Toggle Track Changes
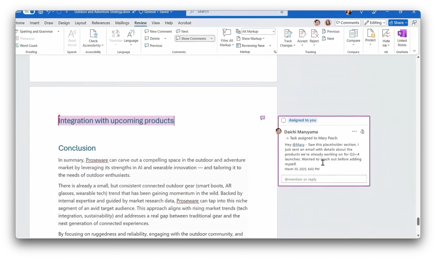The width and height of the screenshot is (436, 259). pyautogui.click(x=288, y=38)
